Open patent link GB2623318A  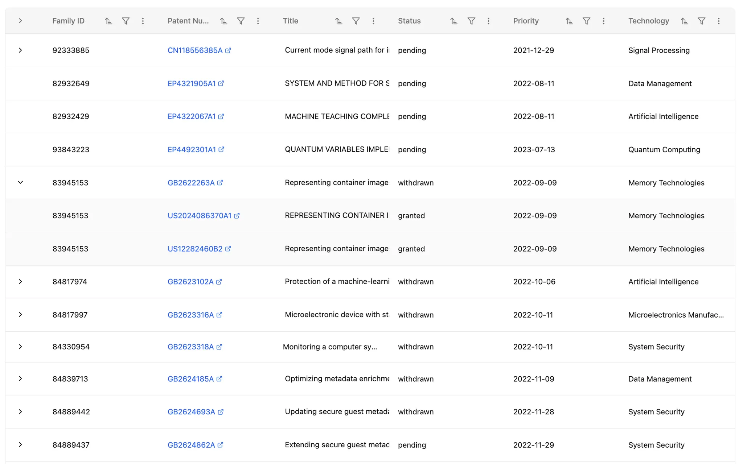tap(190, 347)
